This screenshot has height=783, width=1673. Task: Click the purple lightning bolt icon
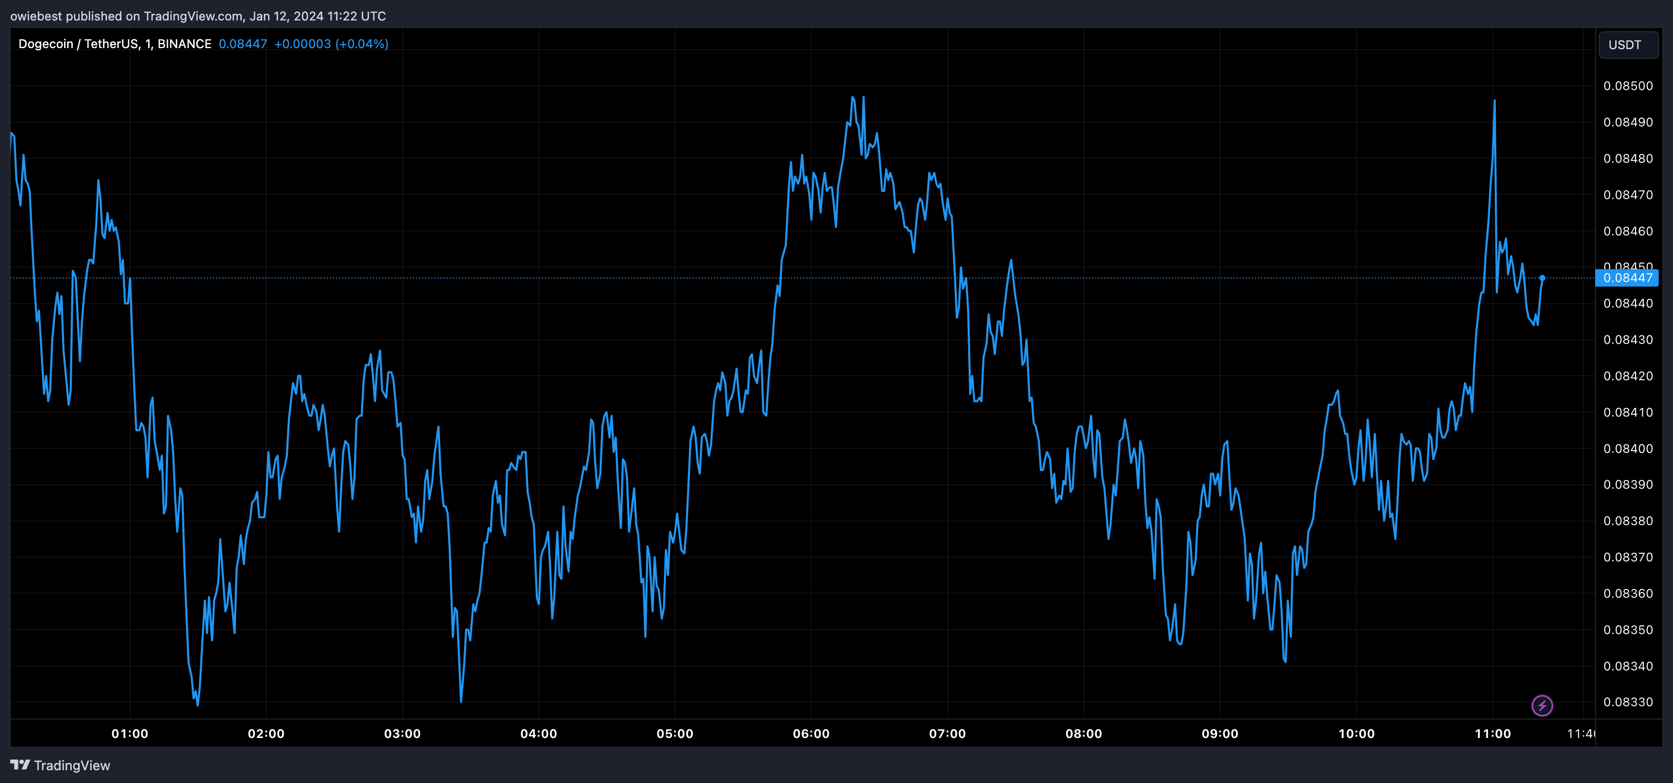(x=1542, y=705)
